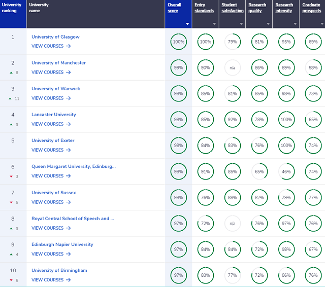This screenshot has width=325, height=287.
Task: Click Warwick's rank change value 11
Action: point(17,99)
